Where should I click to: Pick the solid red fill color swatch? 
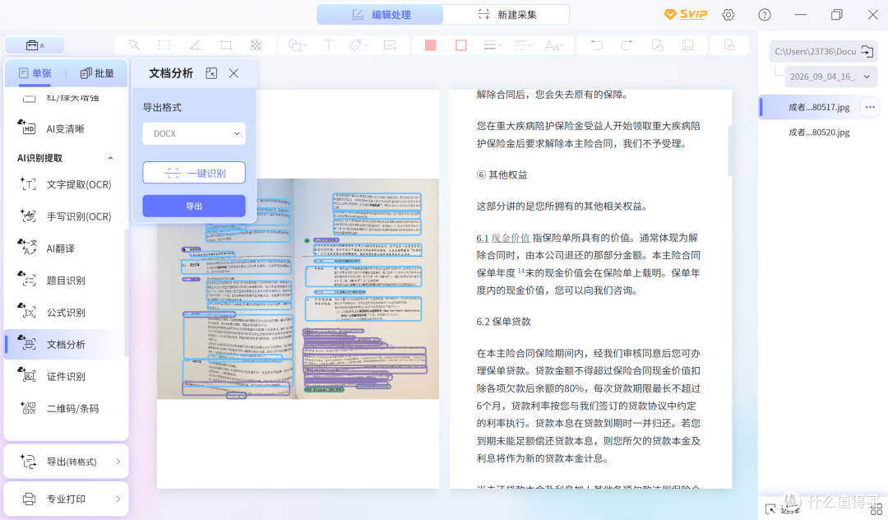430,45
